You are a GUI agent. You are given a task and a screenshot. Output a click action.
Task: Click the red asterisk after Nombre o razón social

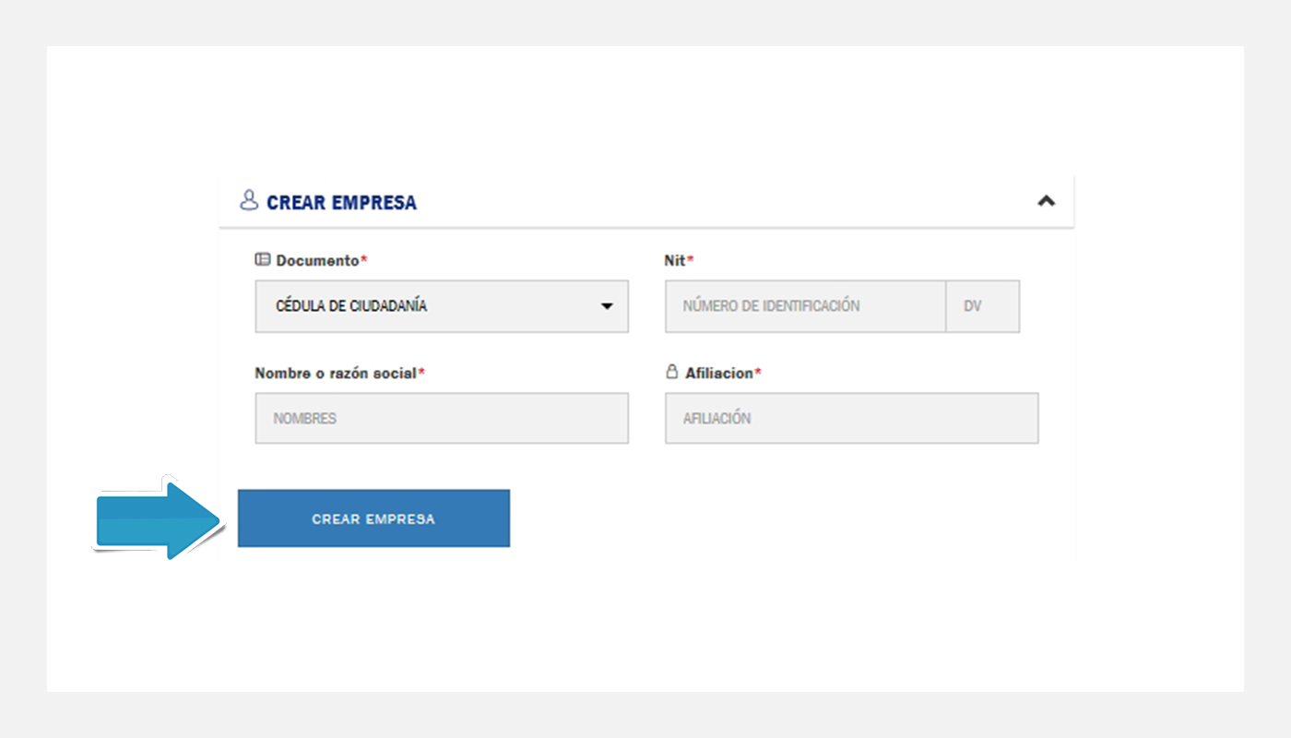[x=421, y=372]
